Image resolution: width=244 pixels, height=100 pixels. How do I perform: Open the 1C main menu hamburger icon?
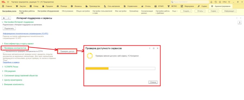pyautogui.click(x=8, y=2)
